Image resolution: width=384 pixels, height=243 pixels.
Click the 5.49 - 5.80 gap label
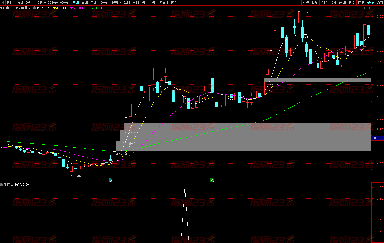[132, 132]
